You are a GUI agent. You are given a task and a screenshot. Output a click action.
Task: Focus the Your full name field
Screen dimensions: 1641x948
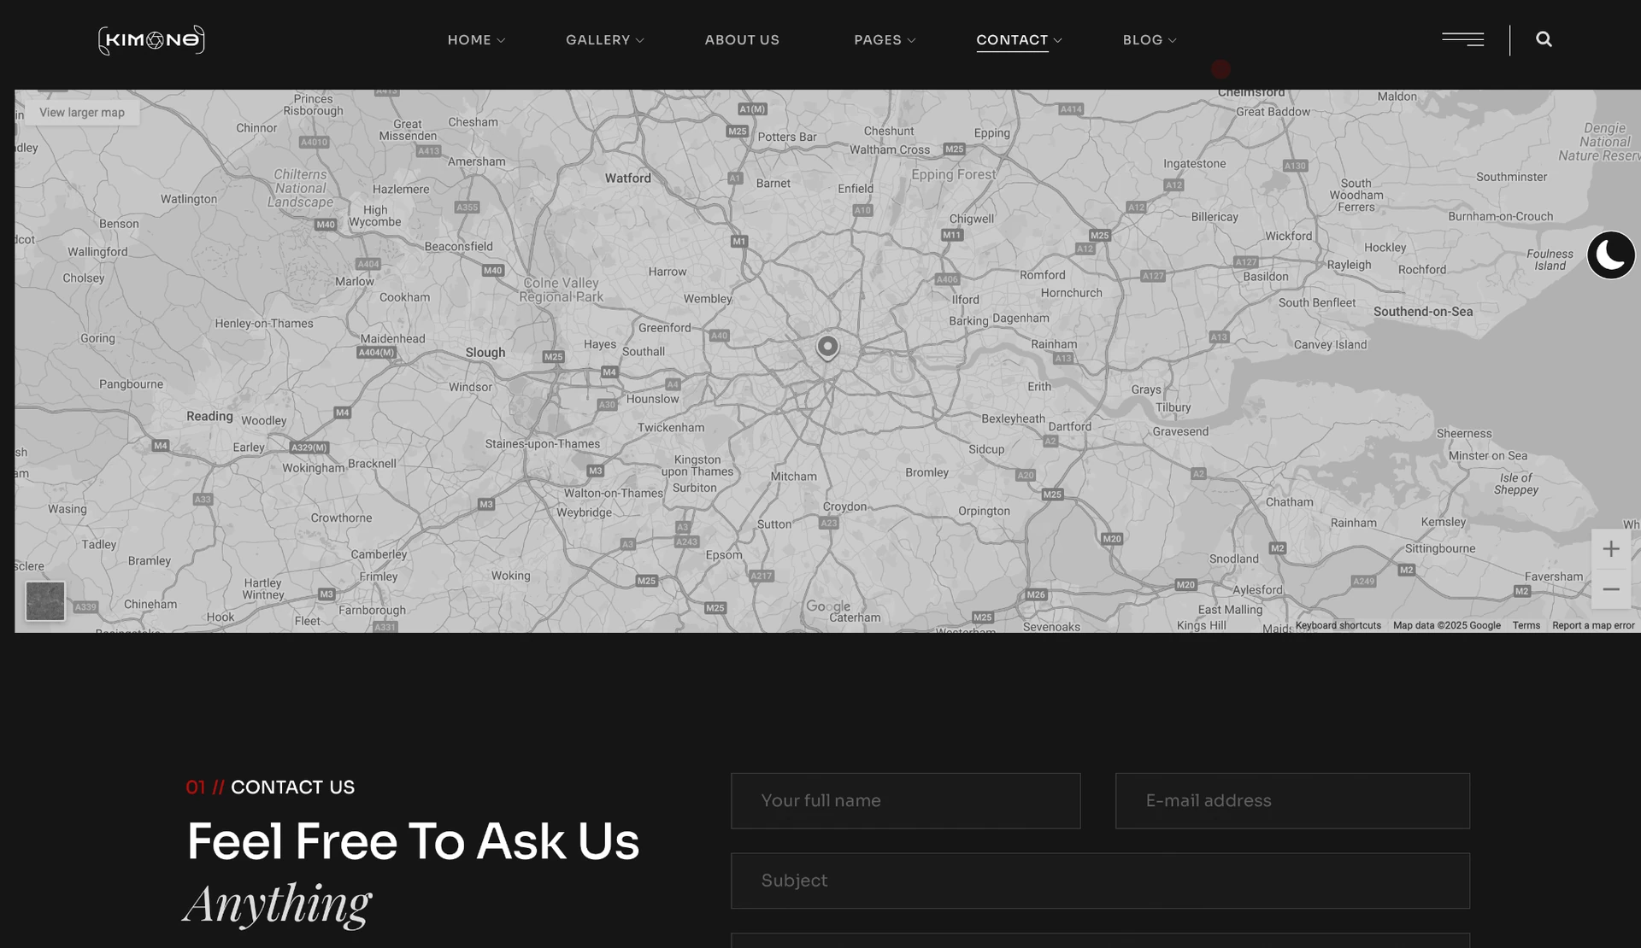(x=905, y=801)
